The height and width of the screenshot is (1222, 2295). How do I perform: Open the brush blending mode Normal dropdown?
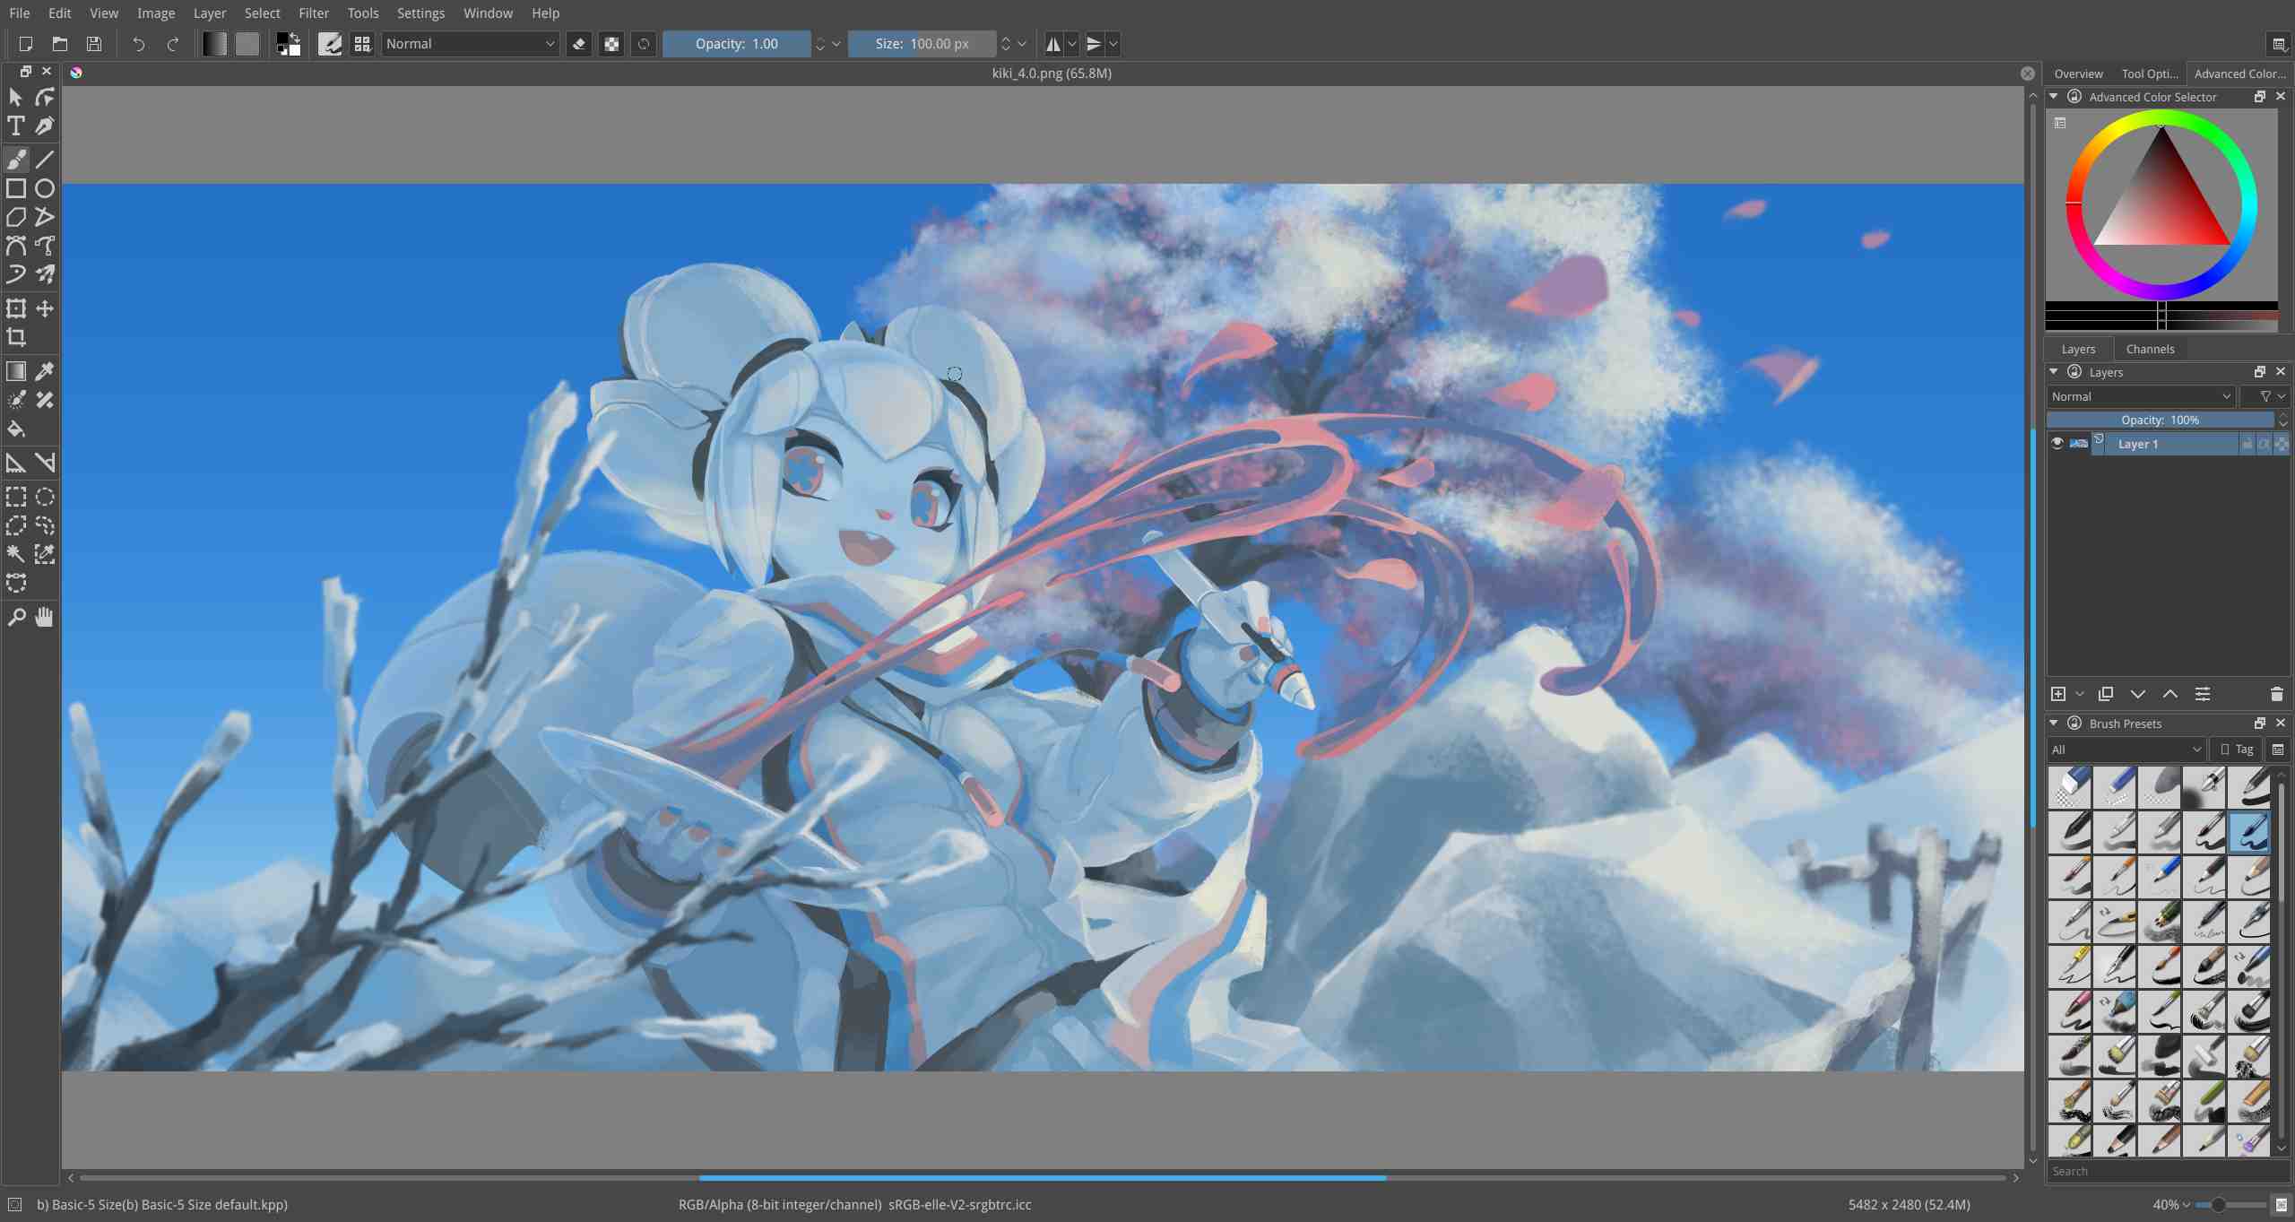click(470, 44)
